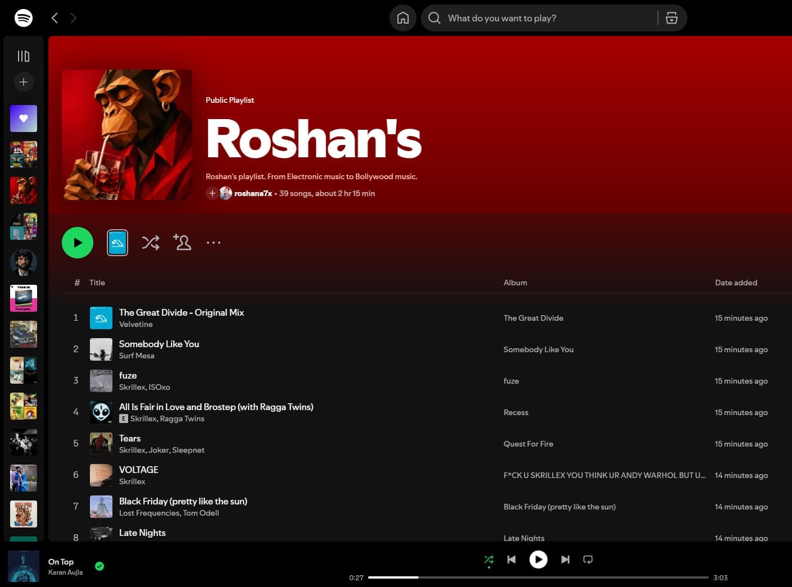Add collaborator via plus next to roshana7x
This screenshot has width=792, height=587.
pos(212,193)
